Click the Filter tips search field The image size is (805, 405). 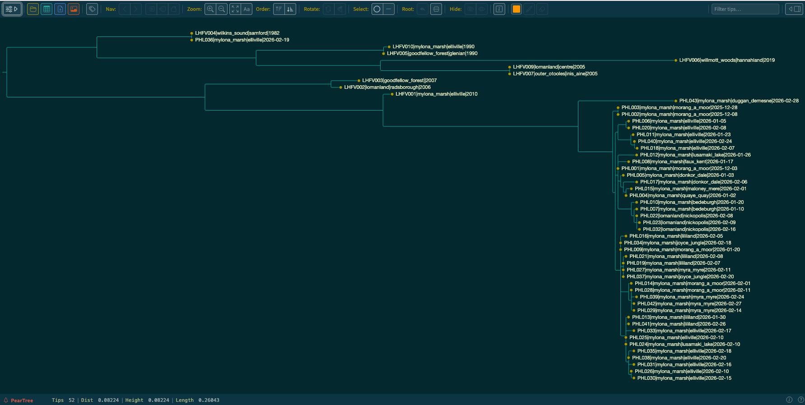[x=745, y=9]
